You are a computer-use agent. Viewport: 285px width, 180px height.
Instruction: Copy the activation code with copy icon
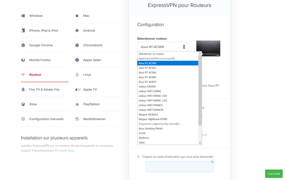coord(212,162)
